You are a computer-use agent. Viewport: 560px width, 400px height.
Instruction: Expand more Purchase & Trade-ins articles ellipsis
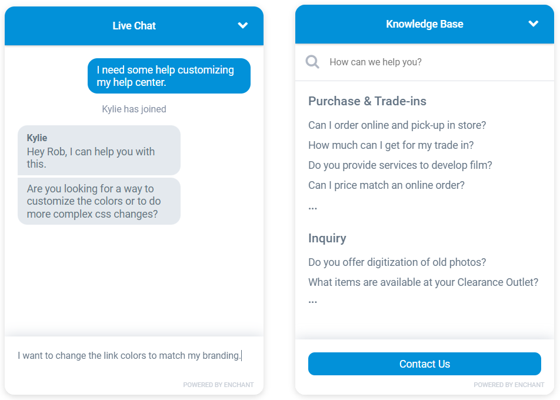click(x=312, y=206)
